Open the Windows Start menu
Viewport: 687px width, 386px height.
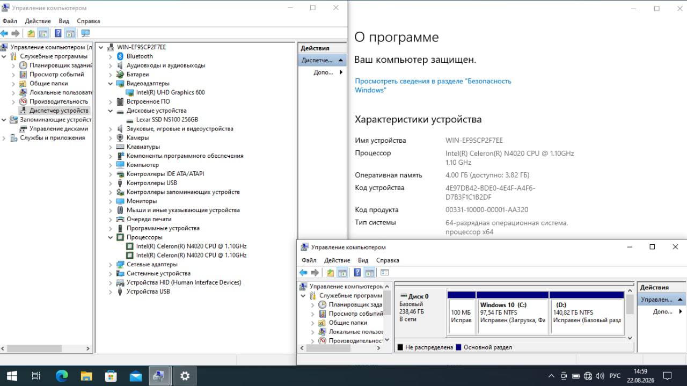(12, 376)
